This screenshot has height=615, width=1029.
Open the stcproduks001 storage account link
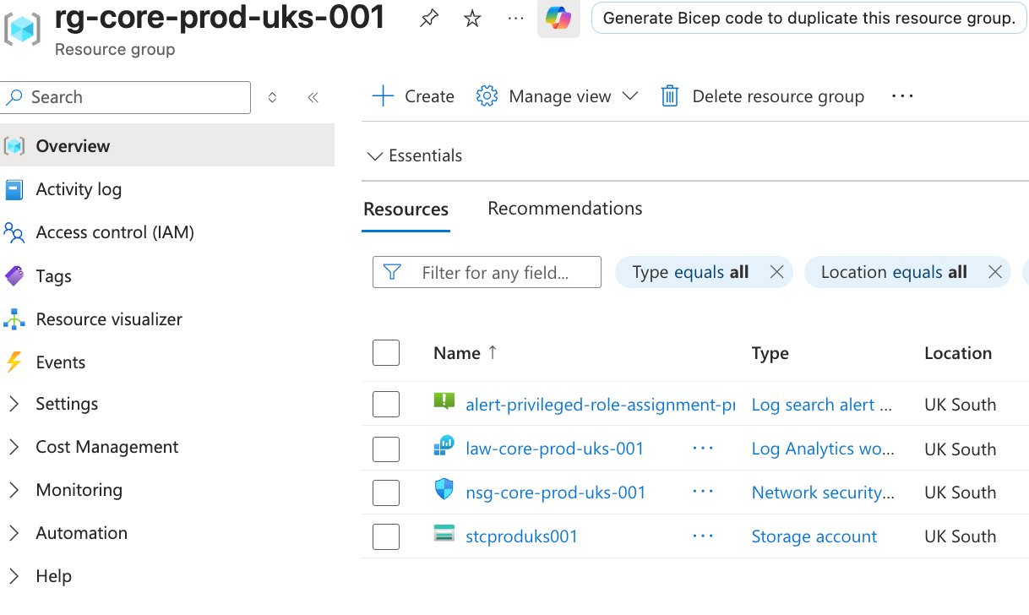[x=521, y=536]
